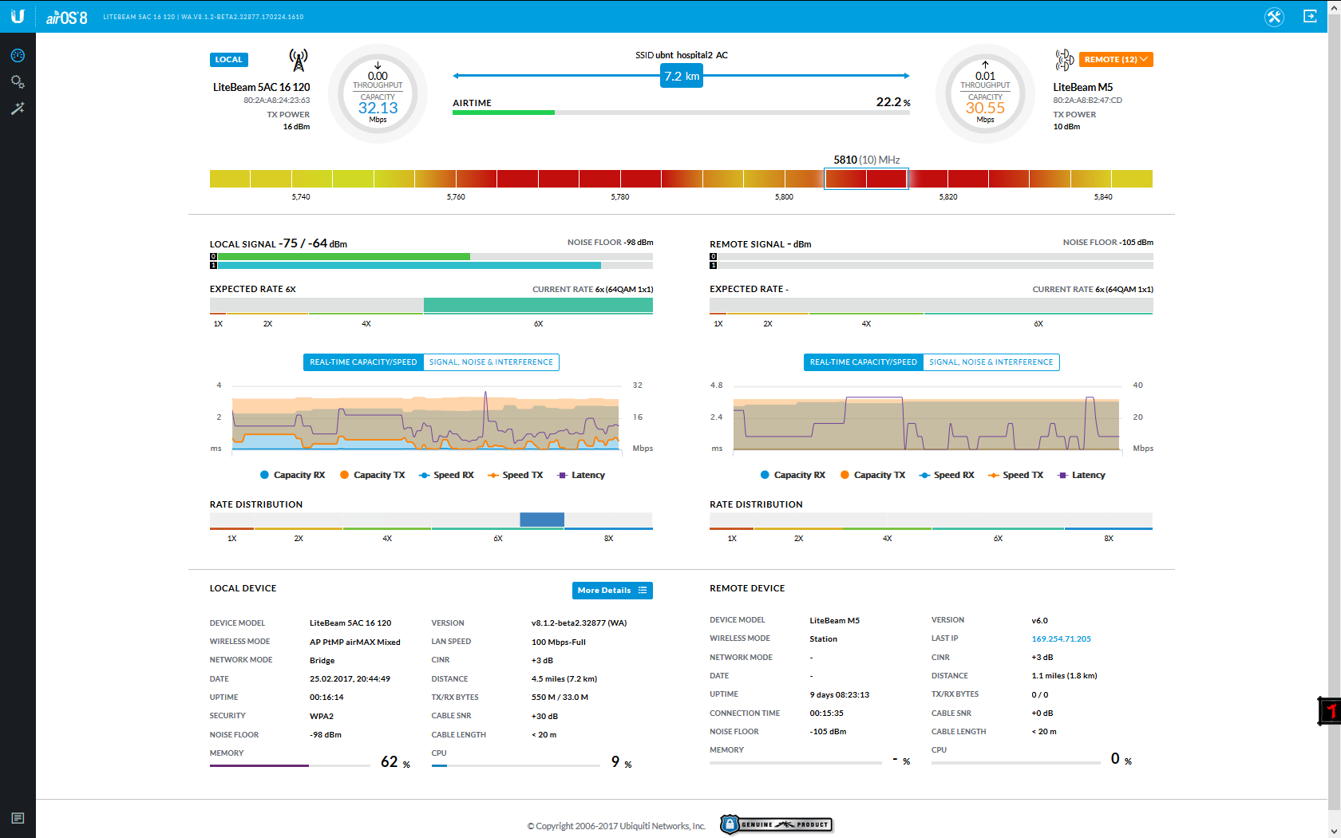Toggle remote Capacity TX legend

(x=872, y=475)
